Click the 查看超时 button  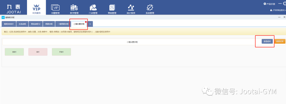coord(267,41)
